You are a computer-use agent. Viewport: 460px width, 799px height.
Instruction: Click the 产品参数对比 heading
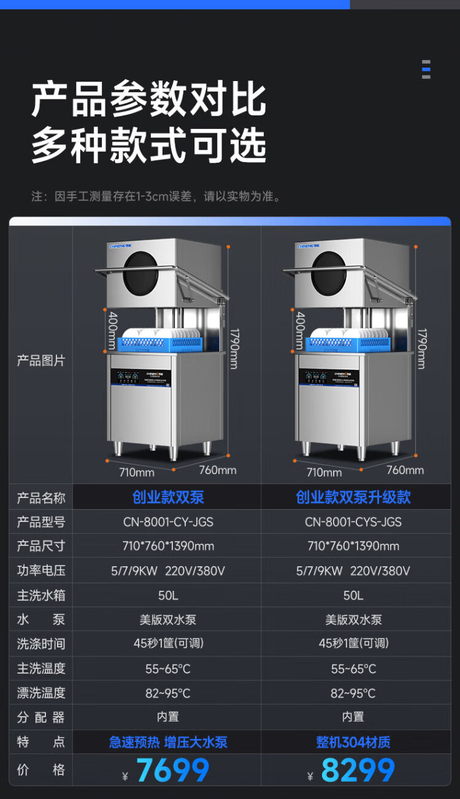(149, 99)
